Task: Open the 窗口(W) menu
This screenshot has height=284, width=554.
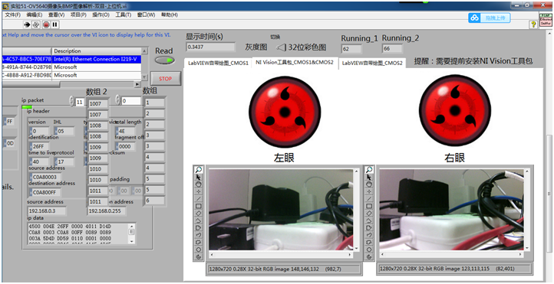Action: [146, 15]
